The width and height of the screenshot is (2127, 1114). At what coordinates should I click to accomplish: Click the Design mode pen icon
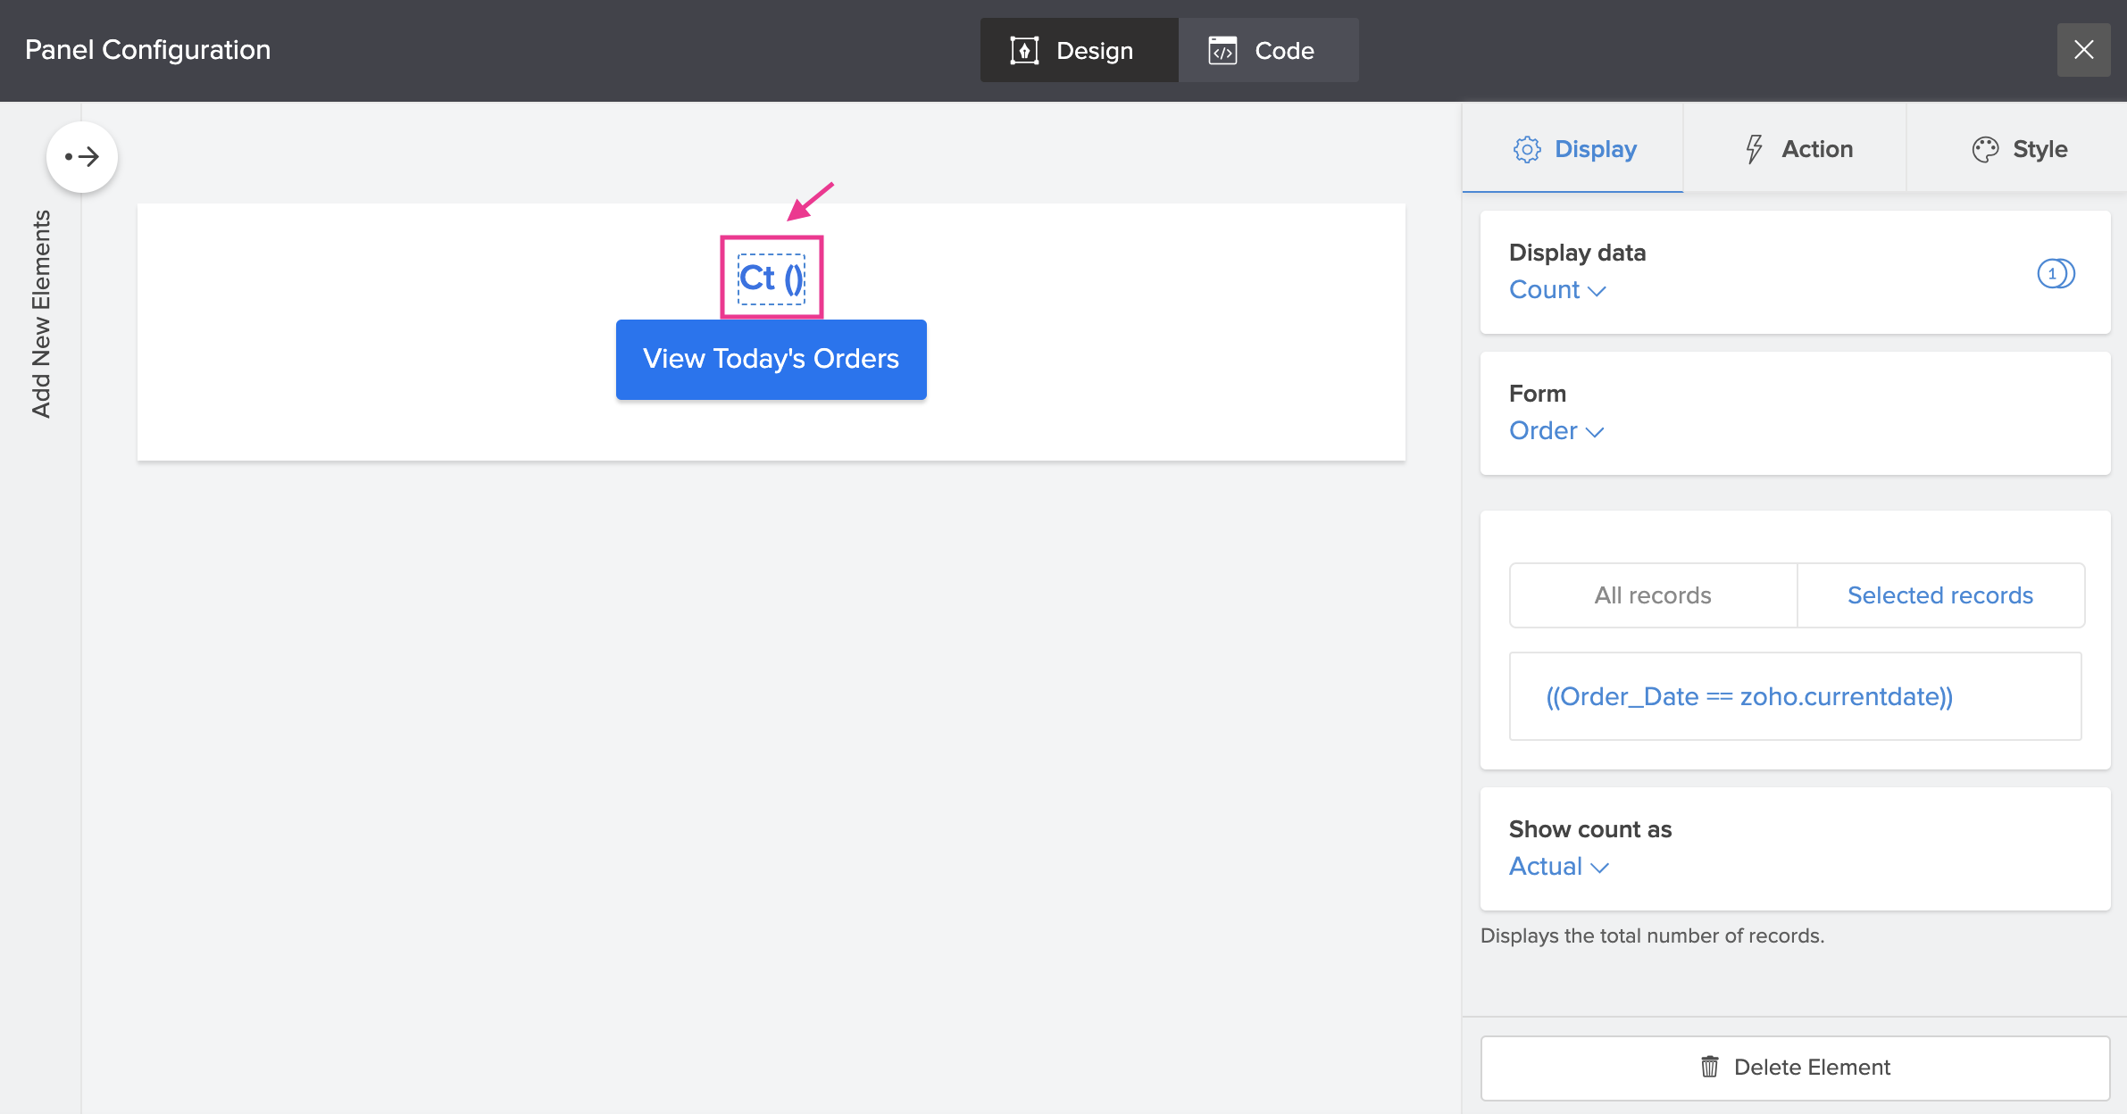pos(1023,51)
